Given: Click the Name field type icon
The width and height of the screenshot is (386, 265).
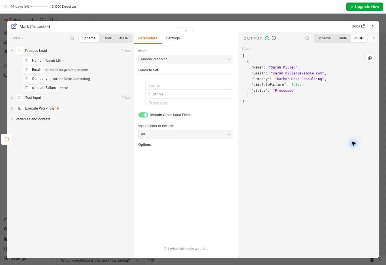Looking at the screenshot, I should 27,61.
